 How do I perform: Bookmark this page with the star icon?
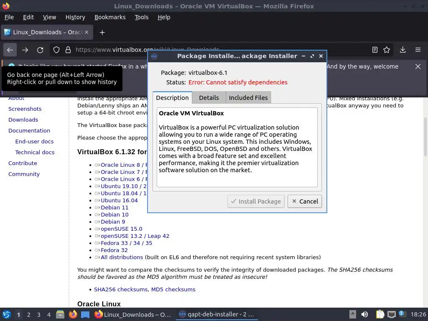387,50
